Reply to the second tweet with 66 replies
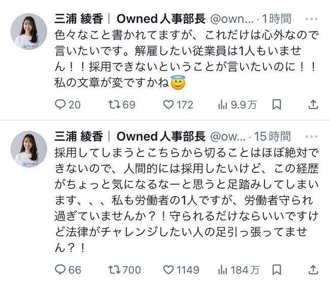 (x=60, y=270)
